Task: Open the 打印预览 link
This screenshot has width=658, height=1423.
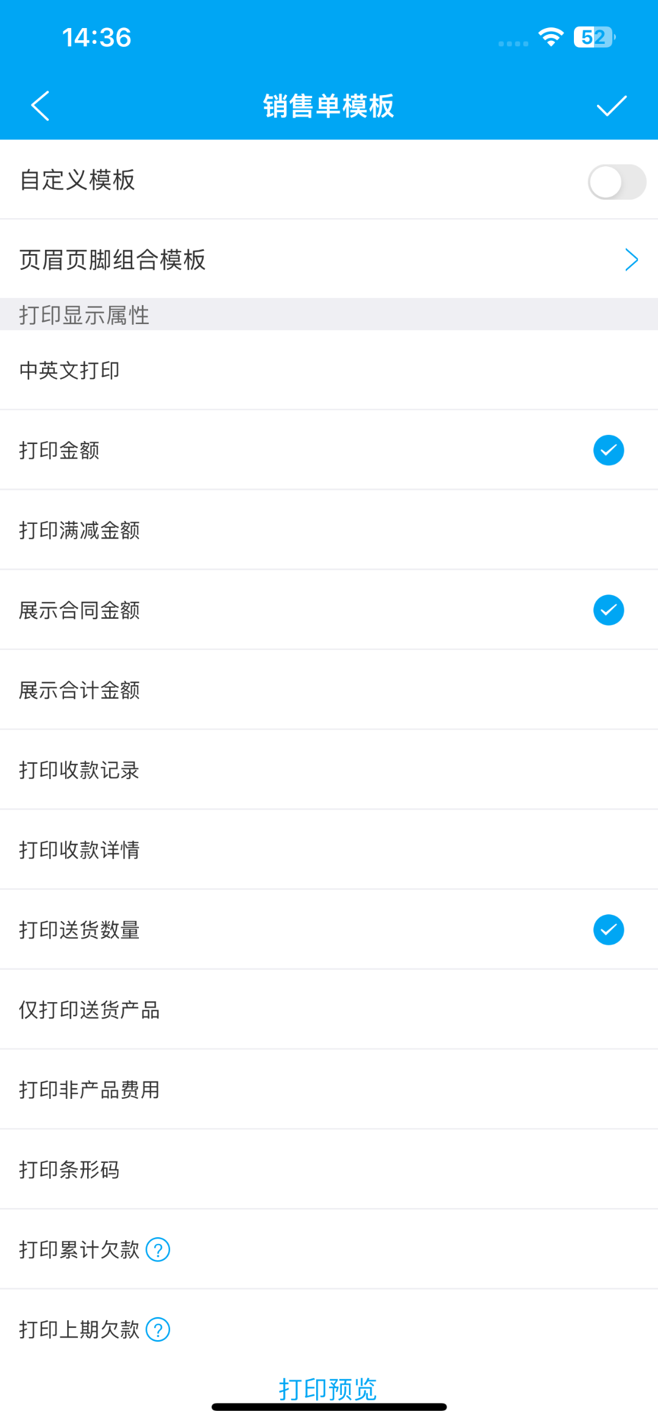Action: [x=328, y=1389]
